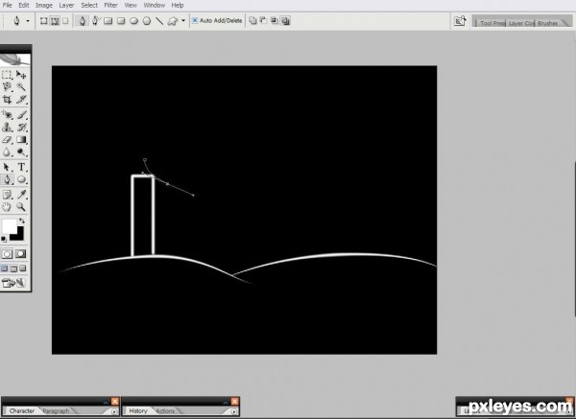Select Exclude overlapping path areas
This screenshot has height=419, width=576.
286,20
